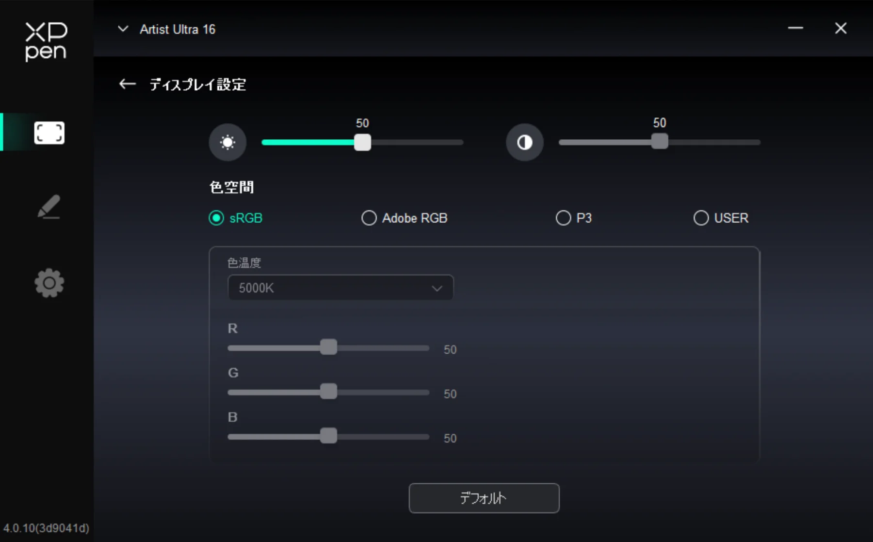Click the brightness slider handle
This screenshot has width=873, height=542.
[x=362, y=143]
